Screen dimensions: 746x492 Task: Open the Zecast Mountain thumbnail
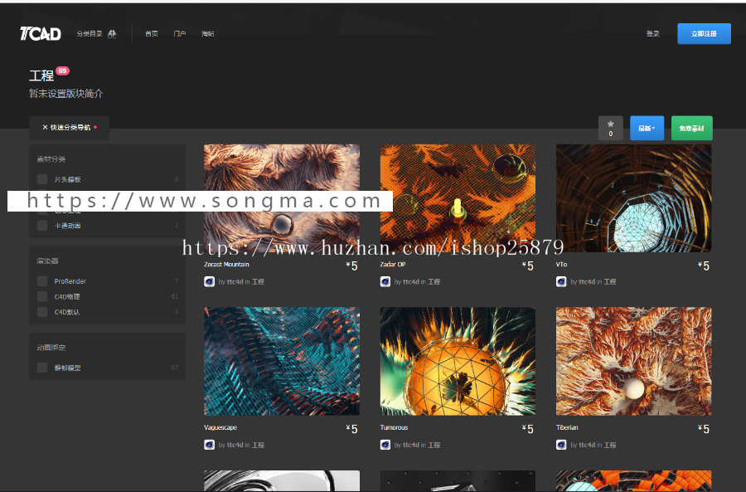(x=282, y=198)
